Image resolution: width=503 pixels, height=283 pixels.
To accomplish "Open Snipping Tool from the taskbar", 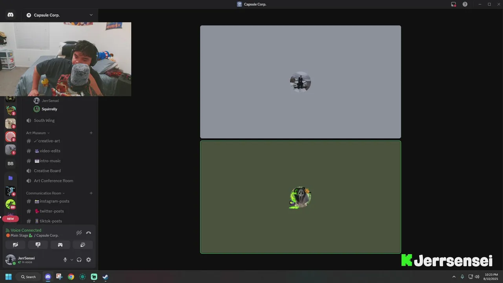I will [59, 277].
